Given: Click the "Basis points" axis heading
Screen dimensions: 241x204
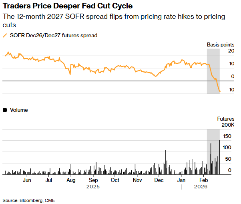Looking at the screenshot, I should 219,44.
